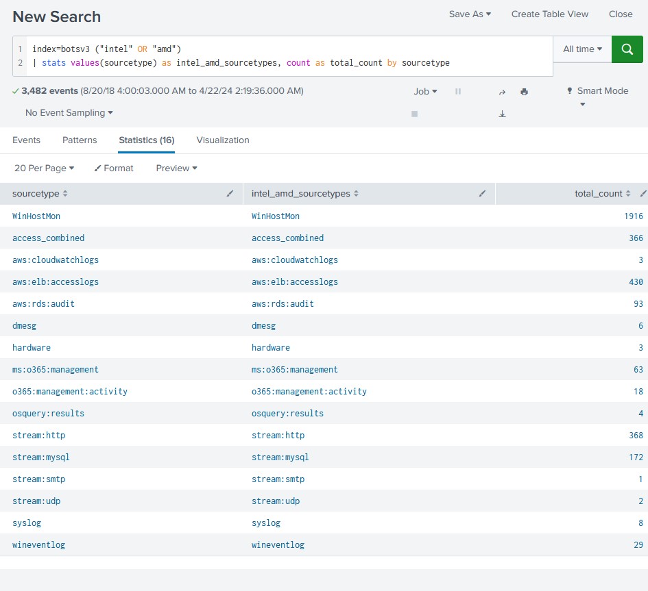Click the share job arrow icon
Screen dimensions: 648x591
click(502, 92)
